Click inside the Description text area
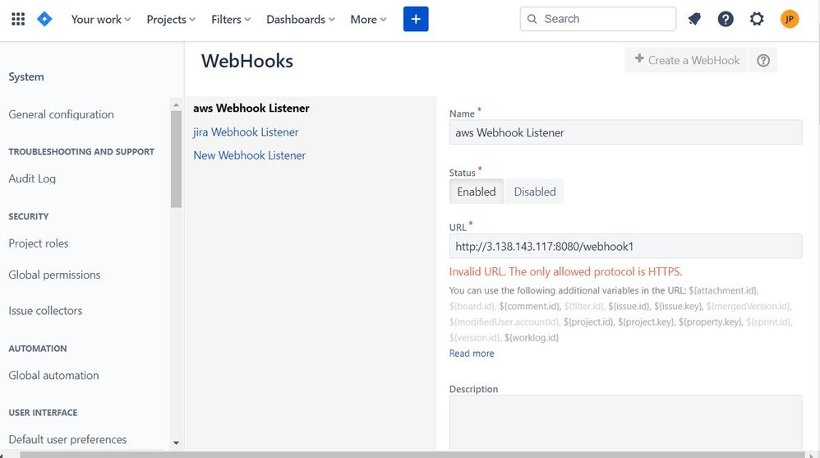820x458 pixels. tap(625, 423)
